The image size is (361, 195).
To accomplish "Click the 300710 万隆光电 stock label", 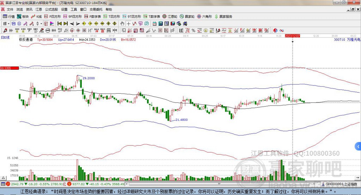I will [x=347, y=39].
